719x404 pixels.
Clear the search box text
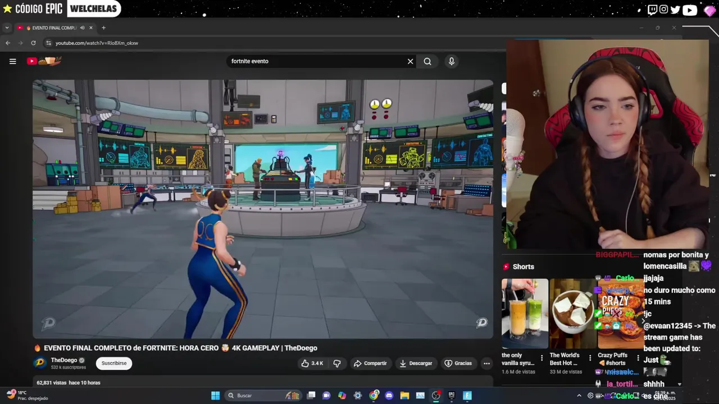coord(410,61)
